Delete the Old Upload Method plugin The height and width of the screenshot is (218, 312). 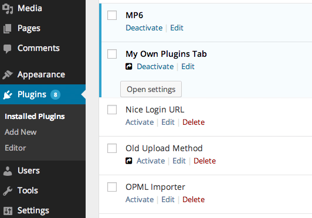(x=205, y=161)
